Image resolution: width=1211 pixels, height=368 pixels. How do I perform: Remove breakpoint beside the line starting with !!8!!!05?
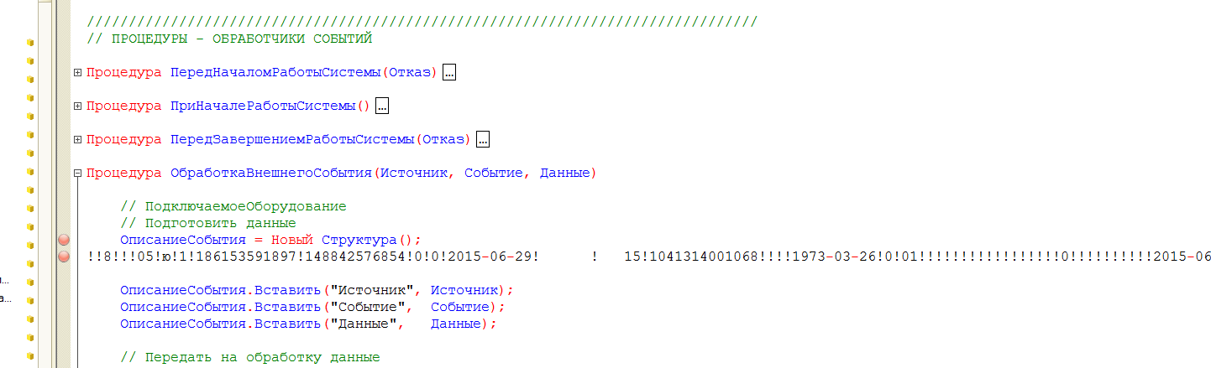[x=64, y=256]
